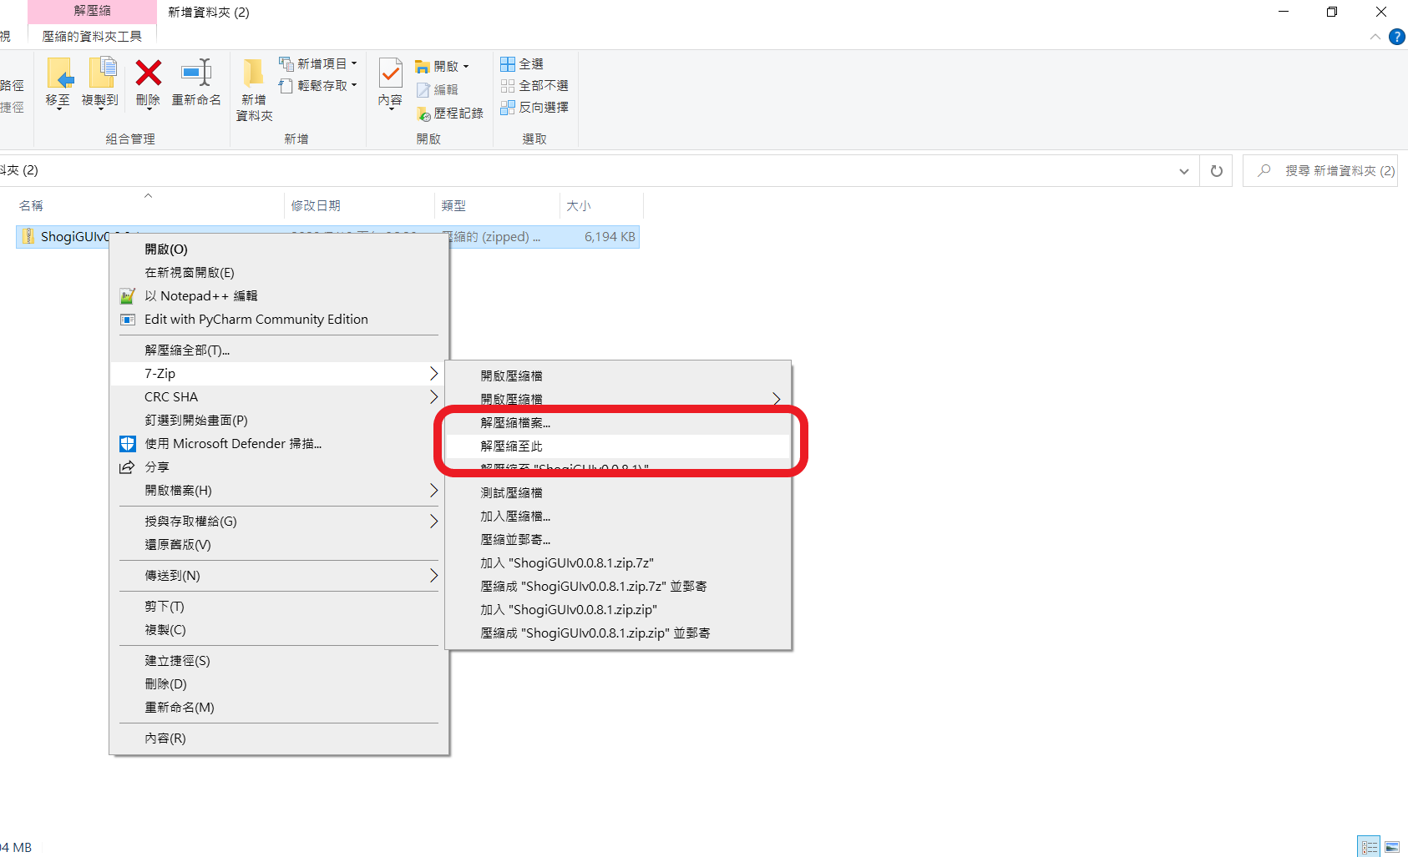Image resolution: width=1408 pixels, height=857 pixels.
Task: Choose 解壓縮檔案... in the 7-Zip submenu
Action: click(x=618, y=423)
